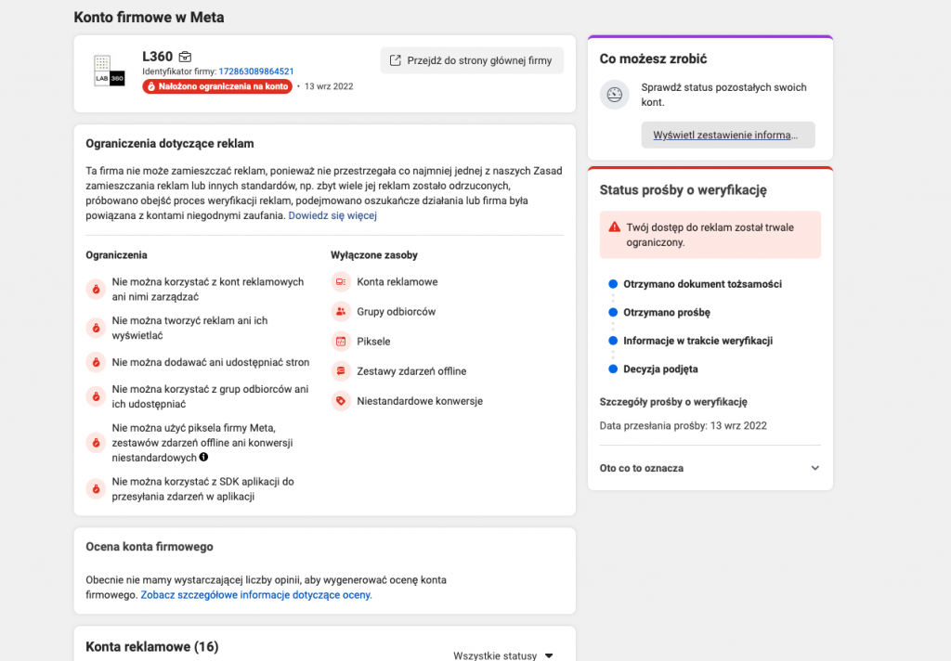Click the info icon after konwersji niestandardowych
Image resolution: width=951 pixels, height=661 pixels.
click(x=204, y=458)
